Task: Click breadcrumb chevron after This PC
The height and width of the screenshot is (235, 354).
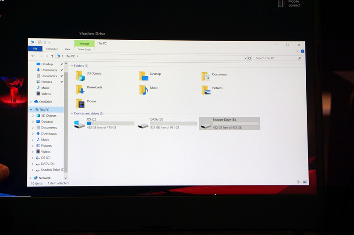Action: click(x=77, y=56)
